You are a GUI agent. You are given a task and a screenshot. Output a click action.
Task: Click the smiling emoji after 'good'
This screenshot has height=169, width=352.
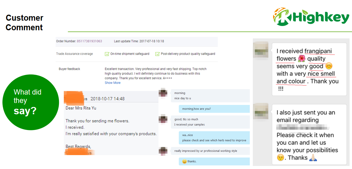(329, 66)
